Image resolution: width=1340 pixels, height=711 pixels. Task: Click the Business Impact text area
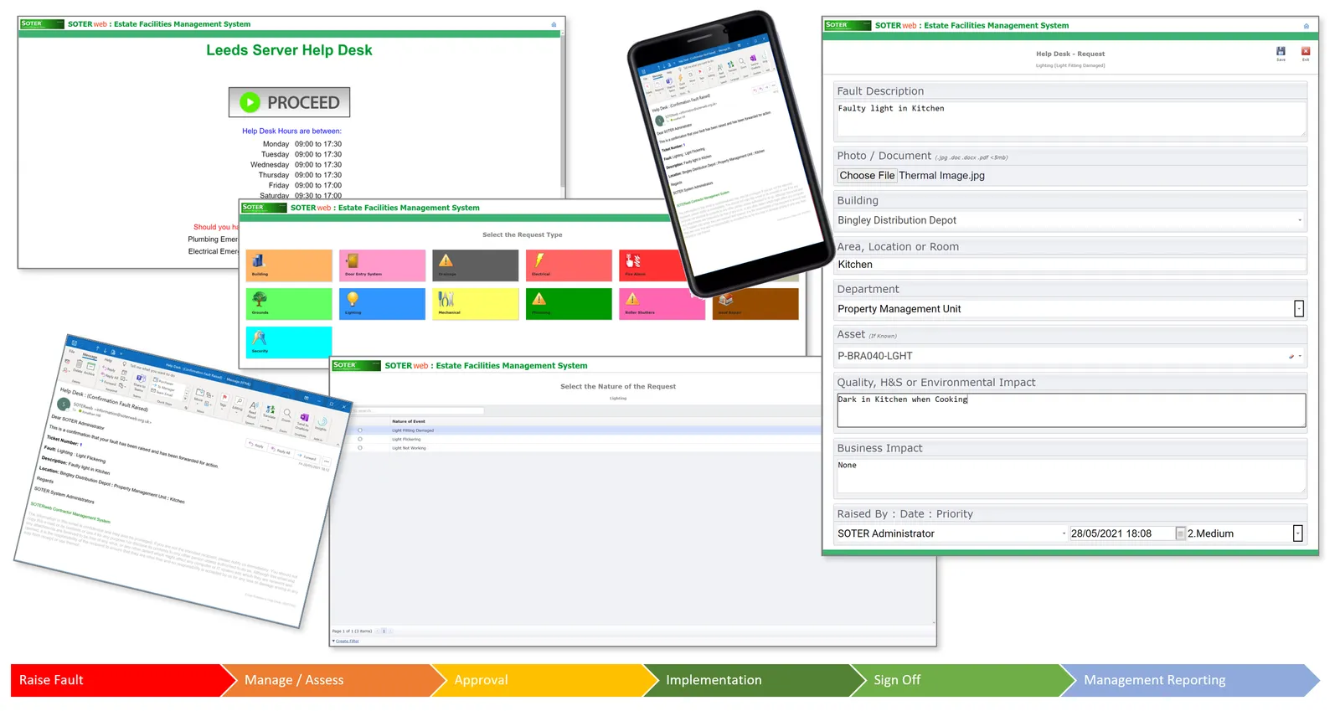click(1071, 476)
